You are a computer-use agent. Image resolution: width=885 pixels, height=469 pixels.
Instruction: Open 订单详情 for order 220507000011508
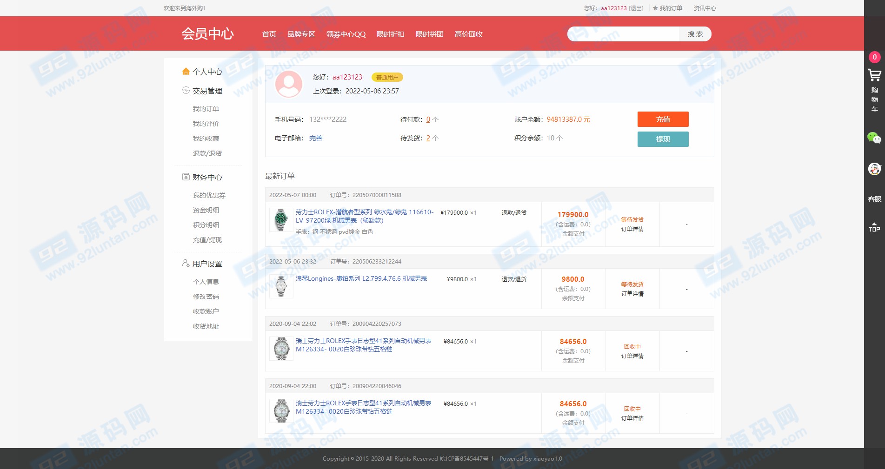[632, 229]
